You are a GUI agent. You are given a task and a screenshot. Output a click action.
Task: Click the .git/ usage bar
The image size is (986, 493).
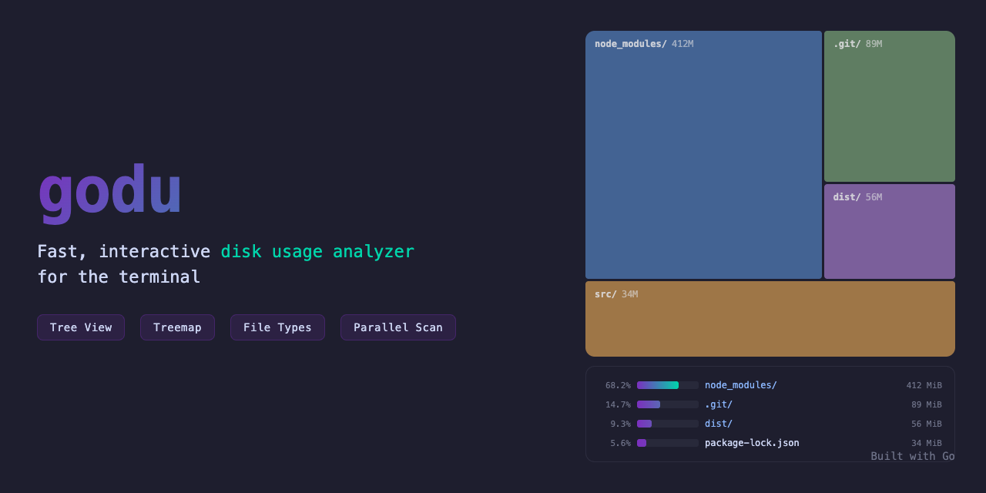[x=668, y=404]
